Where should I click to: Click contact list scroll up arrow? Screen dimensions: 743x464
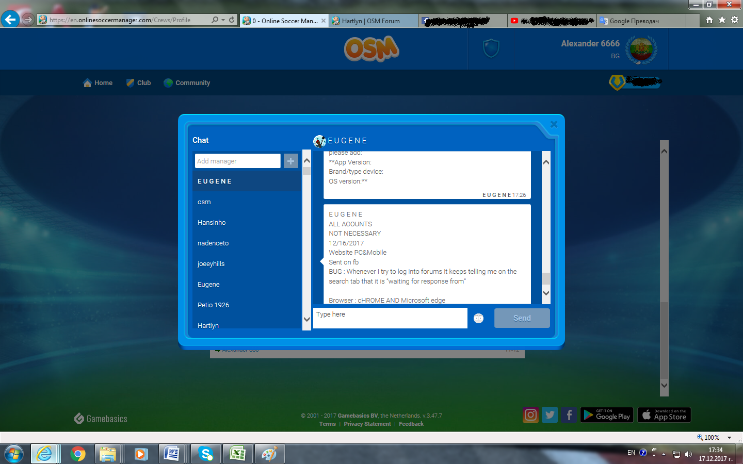(x=307, y=161)
